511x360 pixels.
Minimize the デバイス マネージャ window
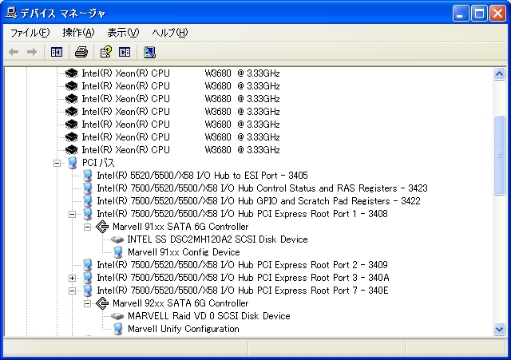[x=460, y=14]
